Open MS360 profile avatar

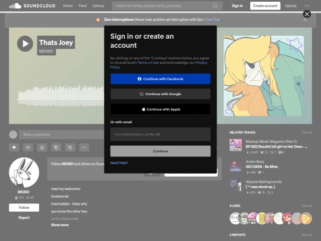coord(24,173)
